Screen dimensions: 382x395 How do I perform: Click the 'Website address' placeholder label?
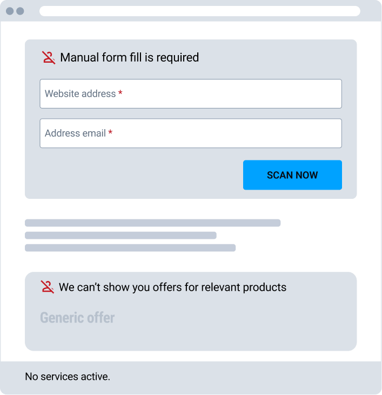point(80,93)
